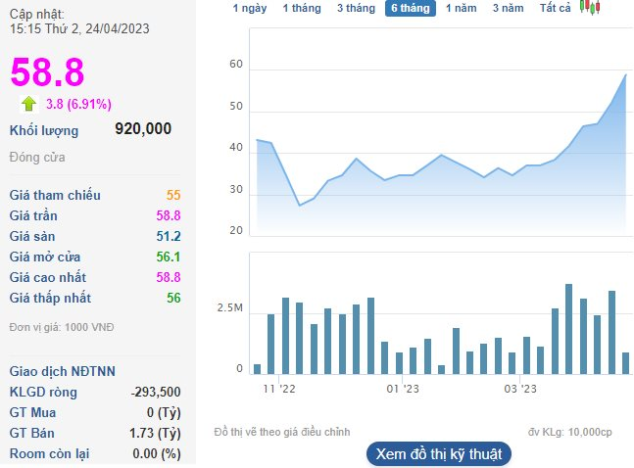Image resolution: width=634 pixels, height=468 pixels.
Task: Click the KLGD ròng value -293,500
Action: [156, 392]
